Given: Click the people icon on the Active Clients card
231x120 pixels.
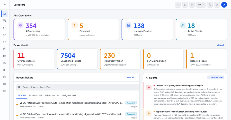Looking at the screenshot, I should pos(183,25).
